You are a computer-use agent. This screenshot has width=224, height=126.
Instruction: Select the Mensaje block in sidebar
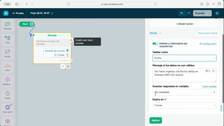pyautogui.click(x=8, y=26)
